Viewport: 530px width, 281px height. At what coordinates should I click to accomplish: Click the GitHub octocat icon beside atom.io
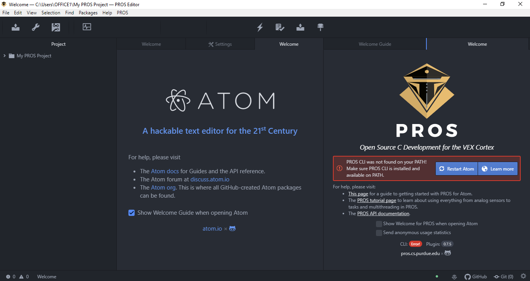[232, 229]
